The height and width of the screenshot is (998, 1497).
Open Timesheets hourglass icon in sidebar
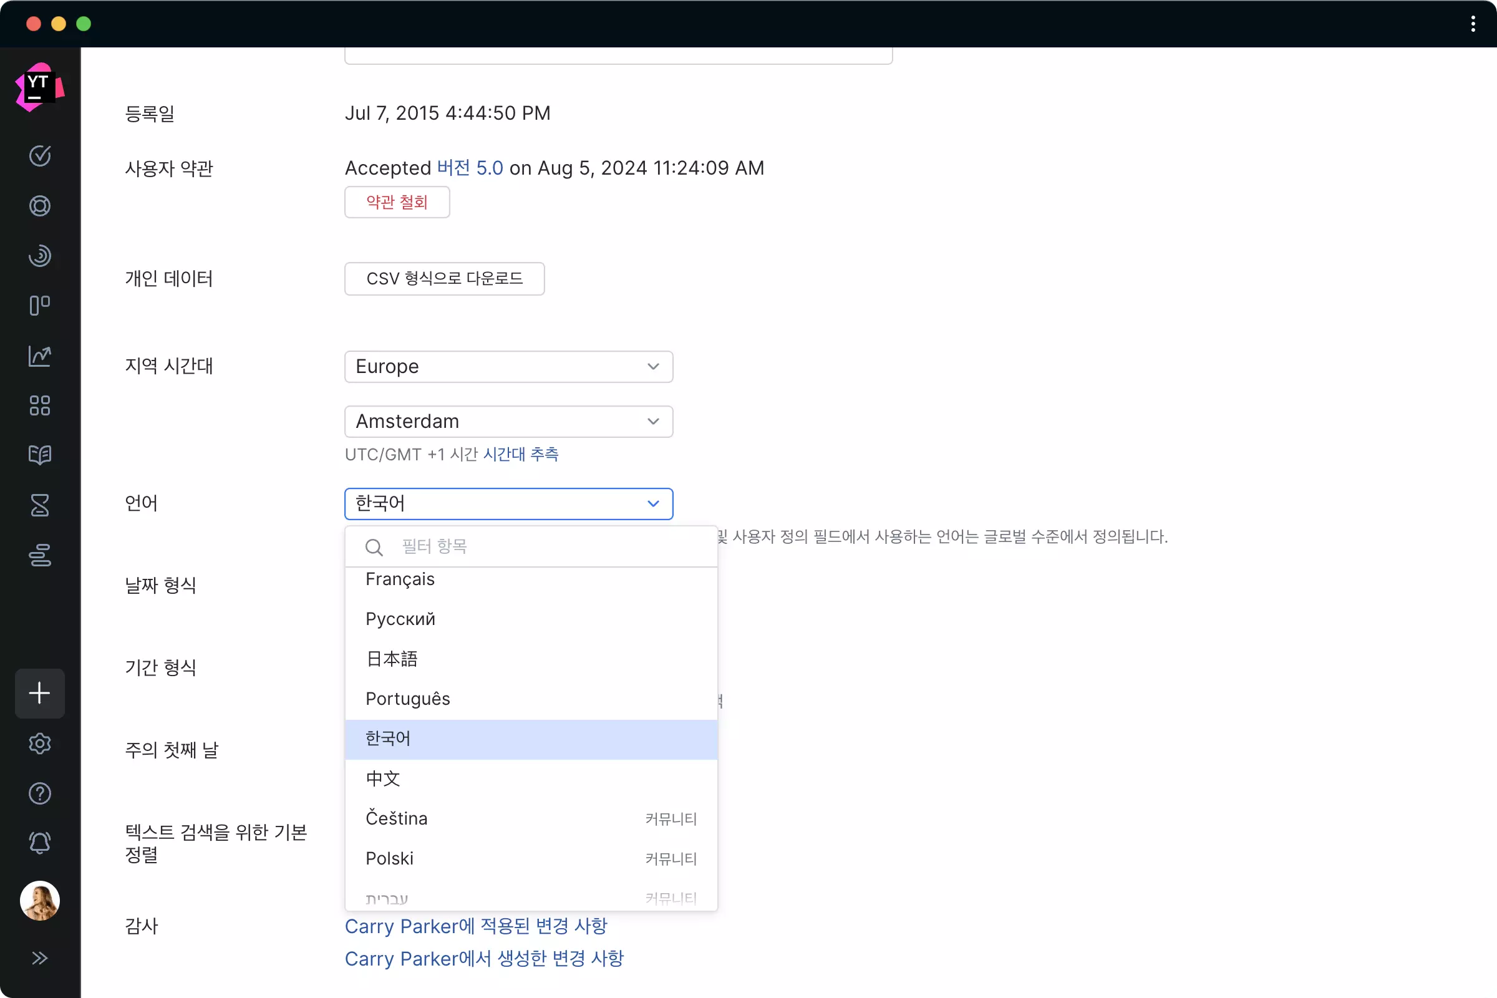point(39,505)
